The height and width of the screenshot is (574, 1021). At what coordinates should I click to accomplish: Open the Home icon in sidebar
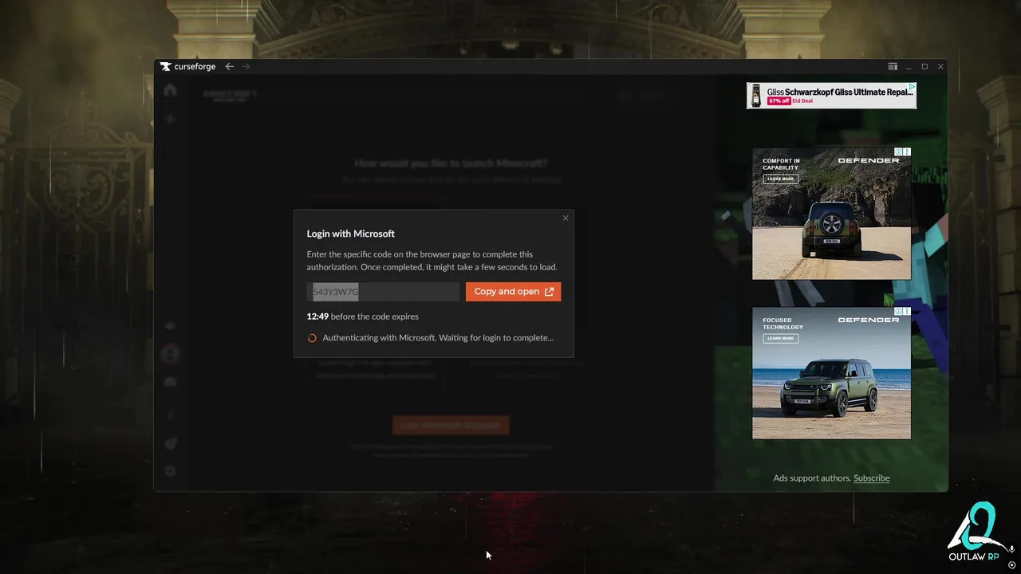coord(170,90)
